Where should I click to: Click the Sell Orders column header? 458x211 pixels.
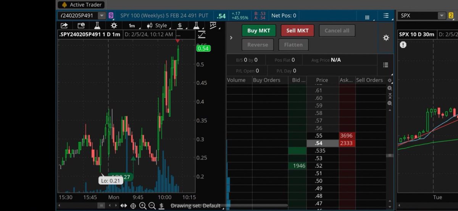[369, 80]
